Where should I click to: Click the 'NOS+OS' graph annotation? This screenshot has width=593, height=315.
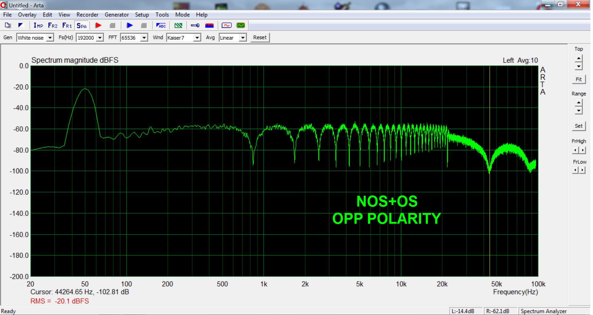click(387, 202)
